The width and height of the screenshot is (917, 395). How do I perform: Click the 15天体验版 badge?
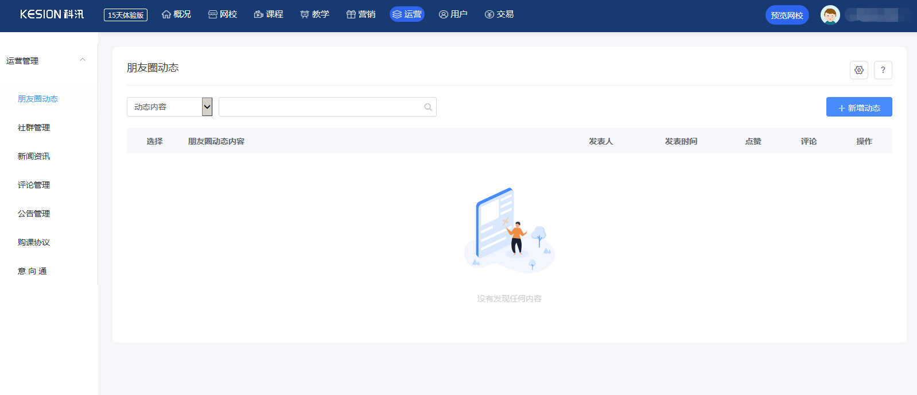point(126,15)
